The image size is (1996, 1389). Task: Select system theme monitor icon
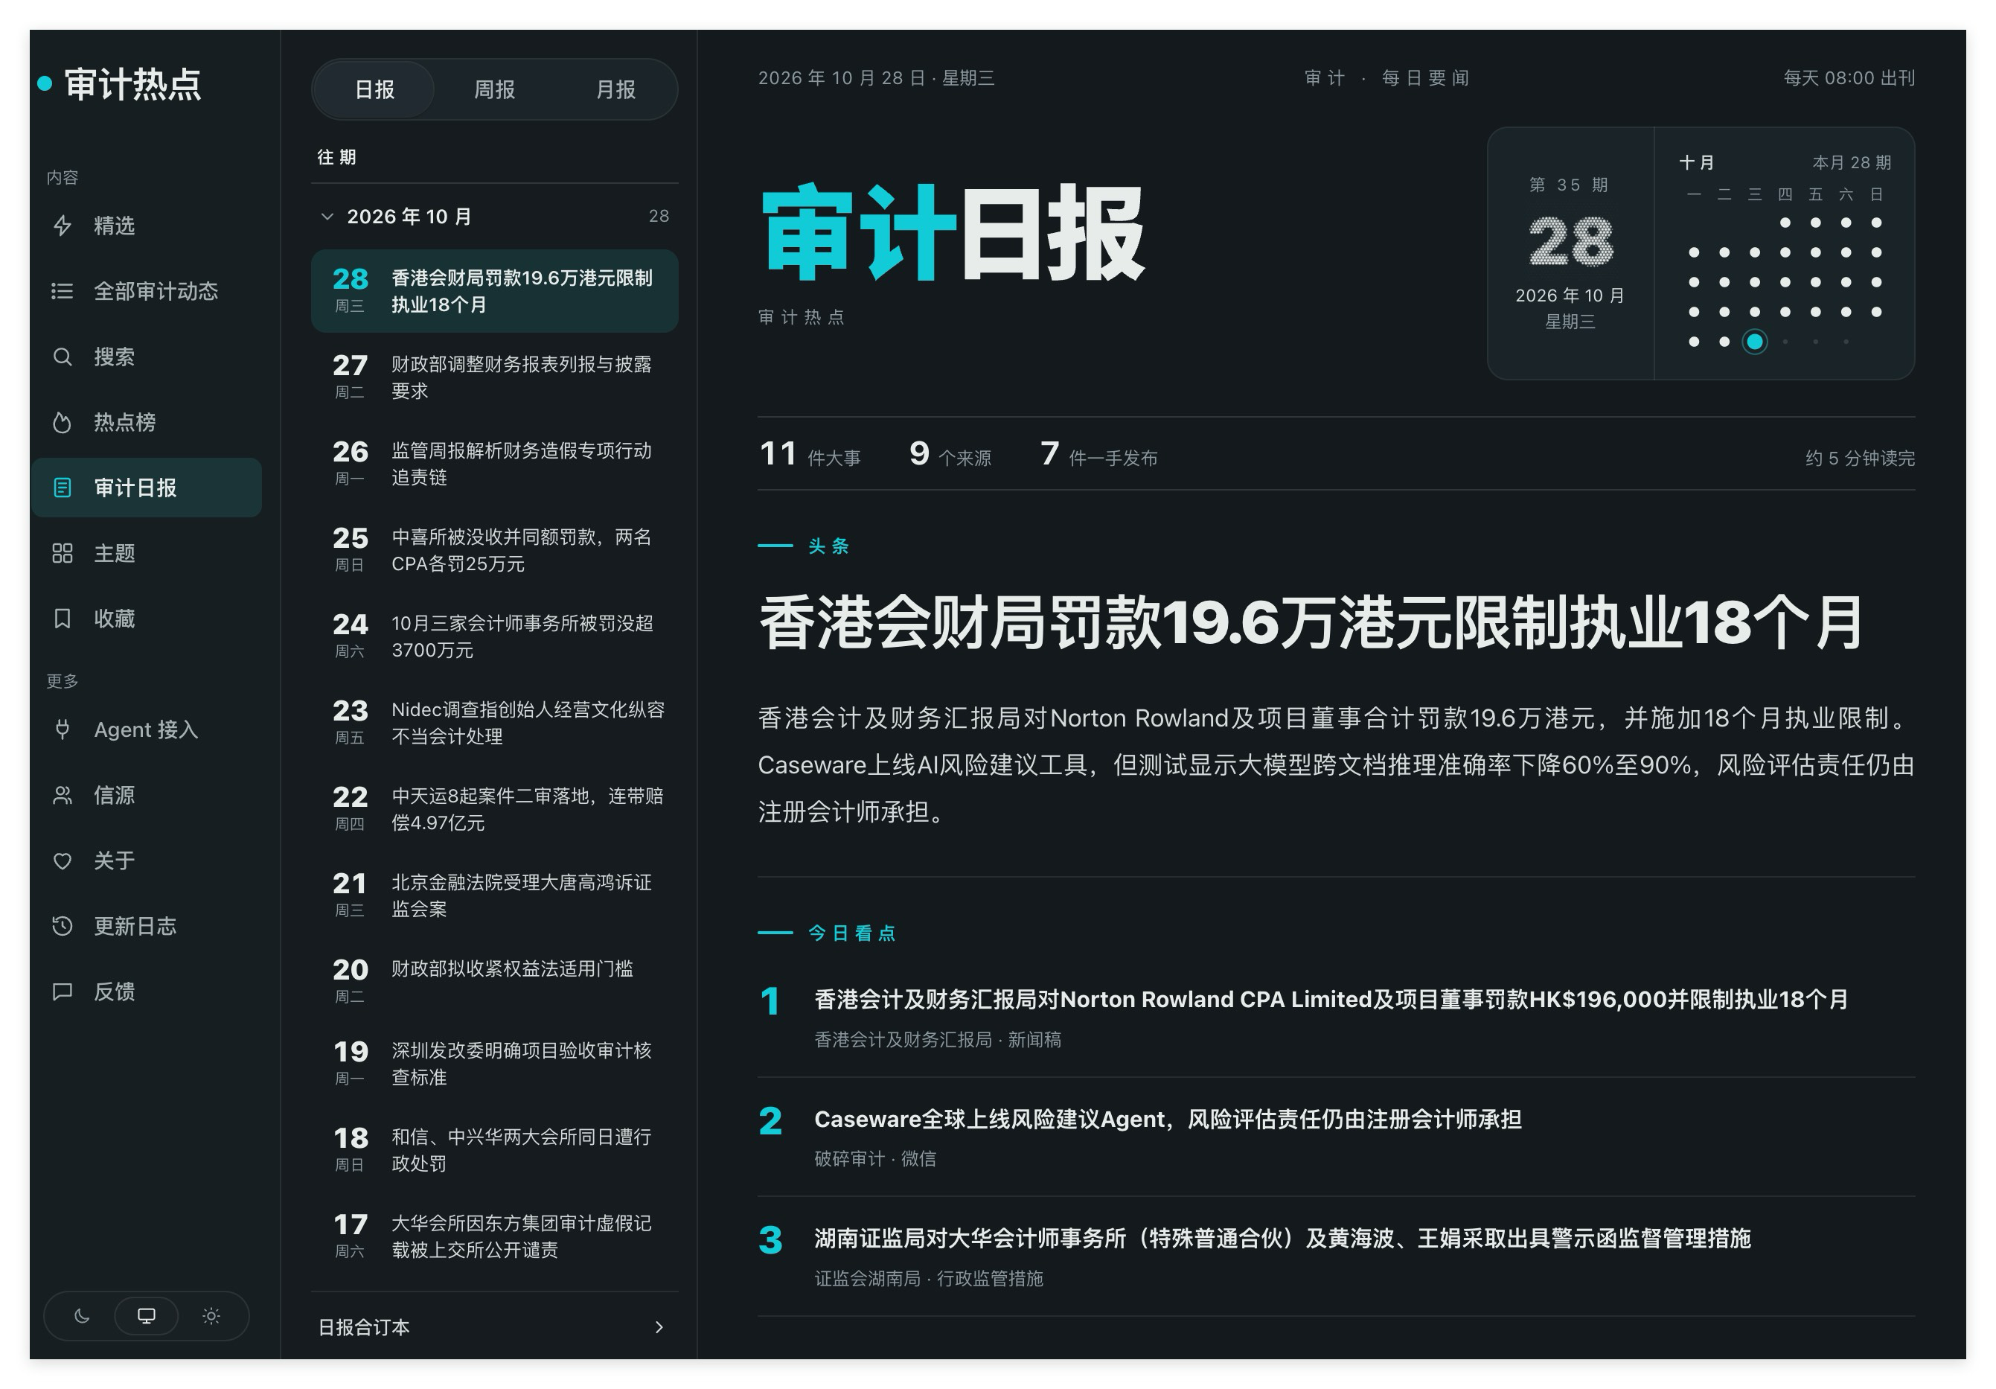point(146,1316)
